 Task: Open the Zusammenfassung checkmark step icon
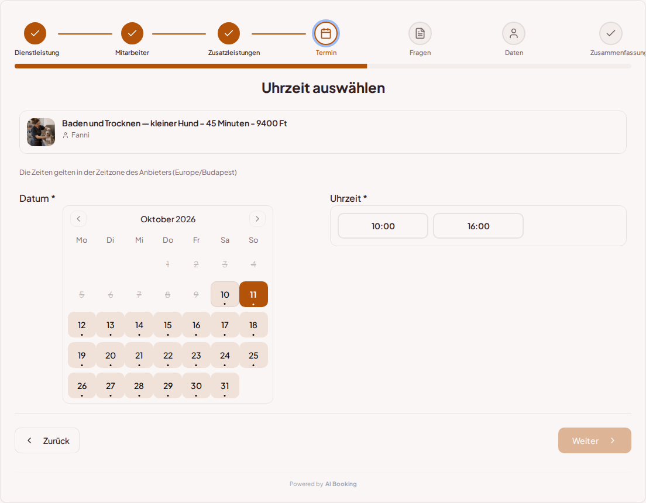(610, 33)
